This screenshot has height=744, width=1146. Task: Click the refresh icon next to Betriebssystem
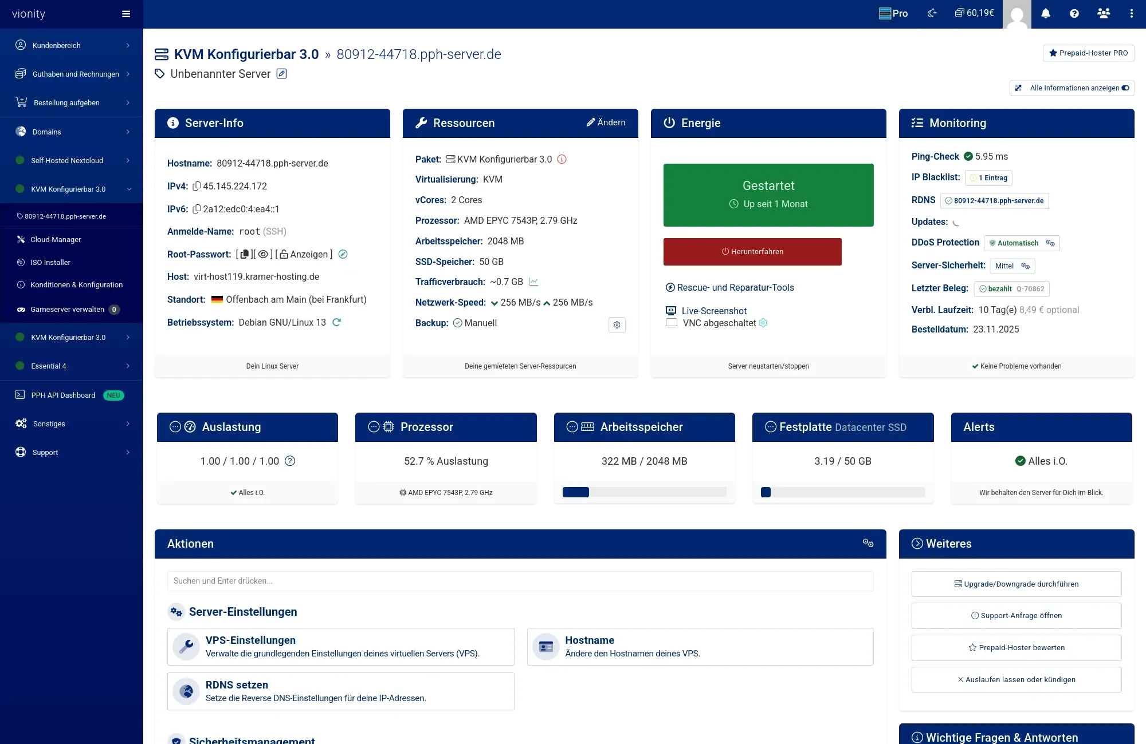336,322
